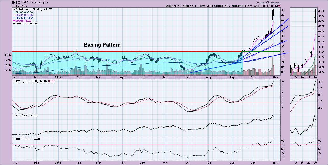
Task: Click the Basing Pattern annotation text
Action: pyautogui.click(x=102, y=45)
